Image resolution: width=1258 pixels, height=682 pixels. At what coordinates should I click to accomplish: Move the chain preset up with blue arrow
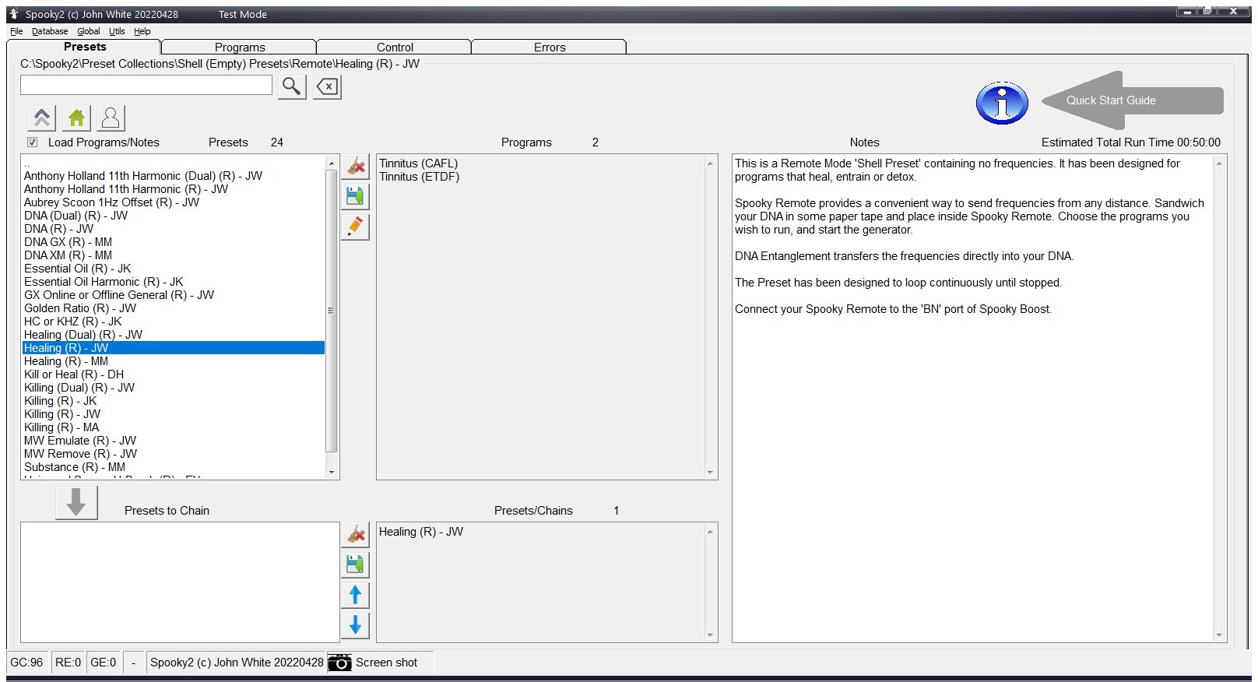[x=355, y=595]
